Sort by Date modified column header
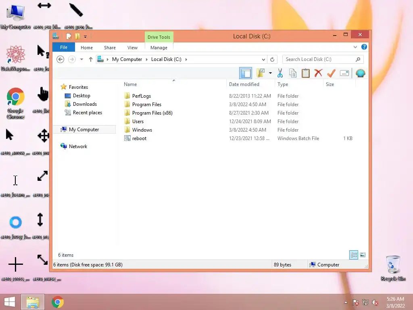 click(244, 84)
